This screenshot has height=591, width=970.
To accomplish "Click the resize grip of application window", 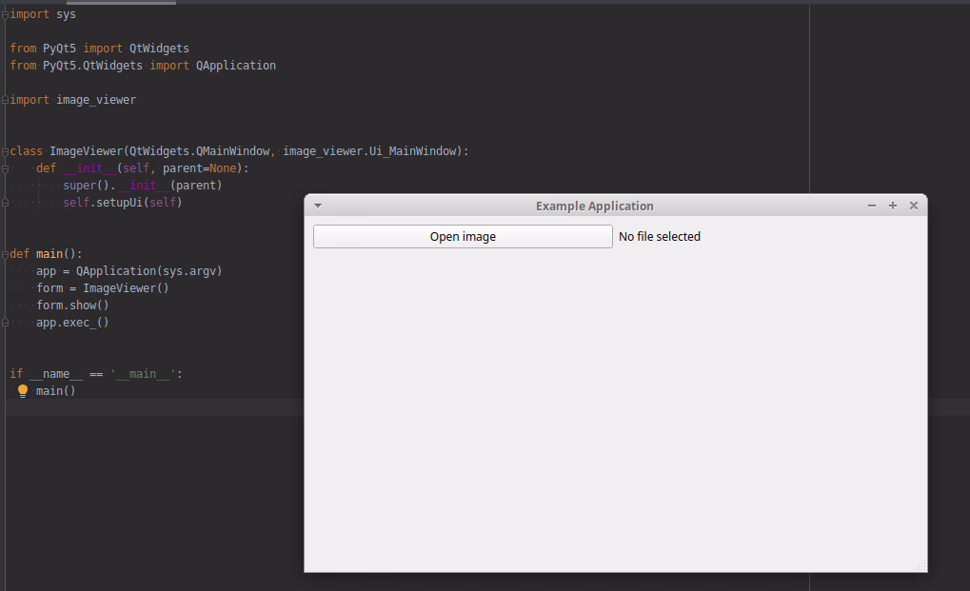I will tap(921, 566).
